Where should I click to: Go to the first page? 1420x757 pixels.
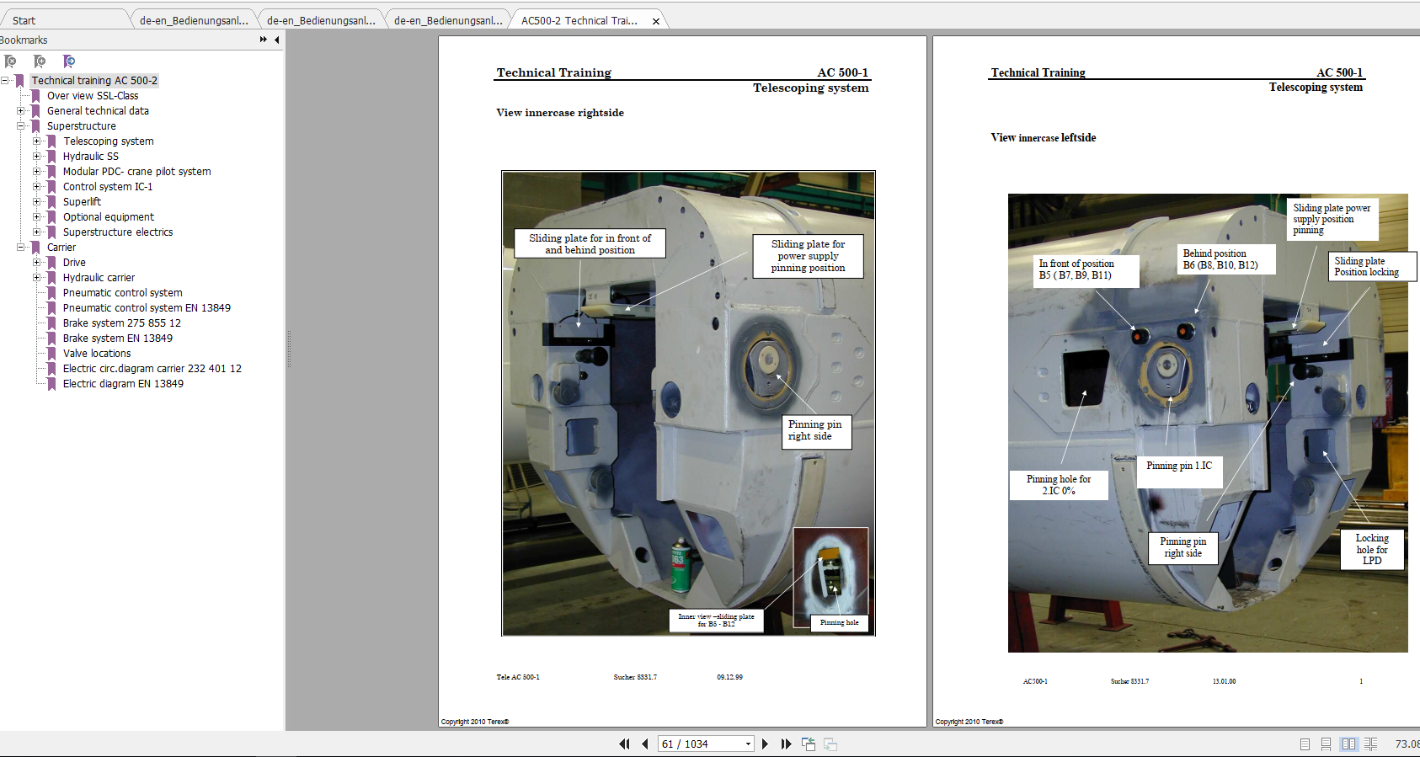[624, 744]
